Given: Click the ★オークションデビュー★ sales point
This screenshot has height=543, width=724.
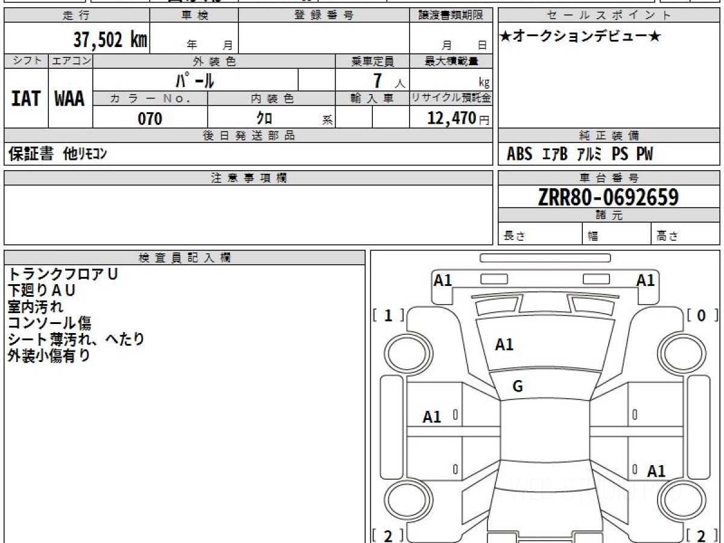Looking at the screenshot, I should point(580,37).
